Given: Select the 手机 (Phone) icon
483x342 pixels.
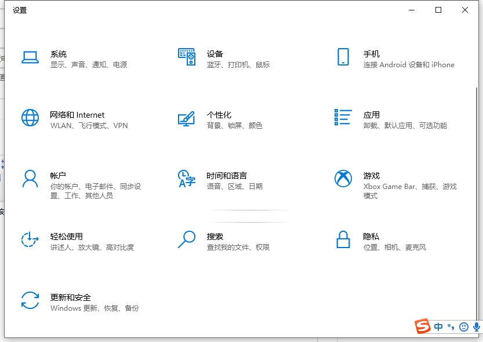Looking at the screenshot, I should click(x=343, y=57).
